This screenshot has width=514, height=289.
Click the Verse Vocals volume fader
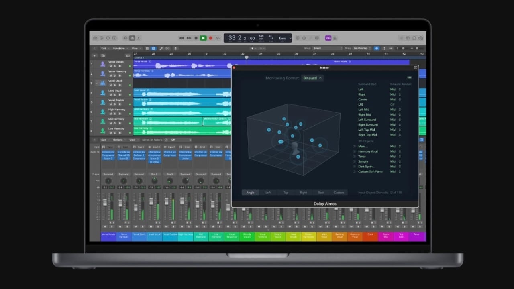105,202
